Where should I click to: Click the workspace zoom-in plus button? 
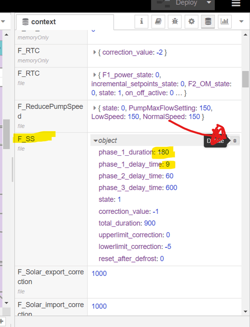click(2, 321)
